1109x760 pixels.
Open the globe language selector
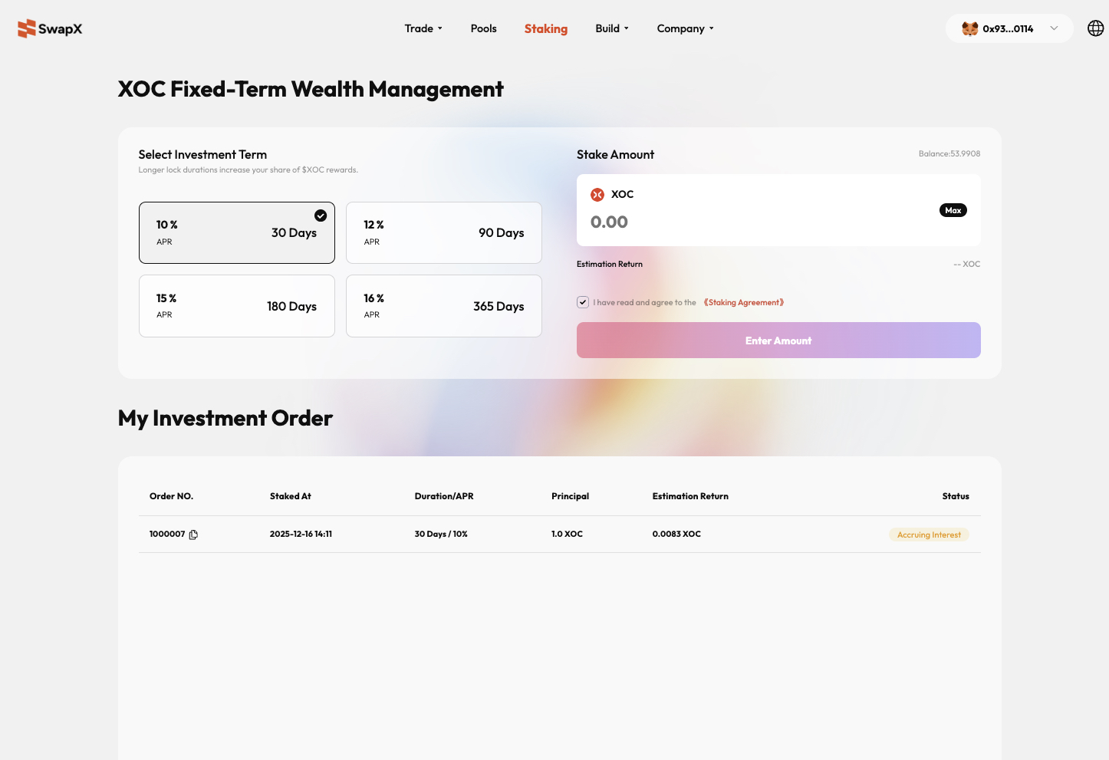click(x=1095, y=28)
